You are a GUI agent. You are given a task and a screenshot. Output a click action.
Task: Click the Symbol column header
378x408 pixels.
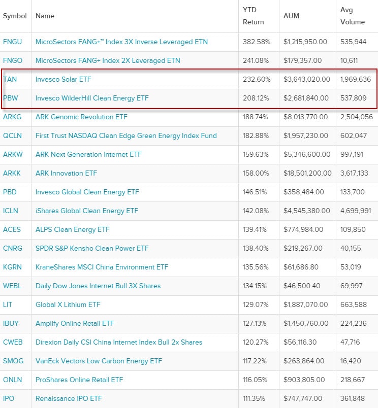[15, 16]
